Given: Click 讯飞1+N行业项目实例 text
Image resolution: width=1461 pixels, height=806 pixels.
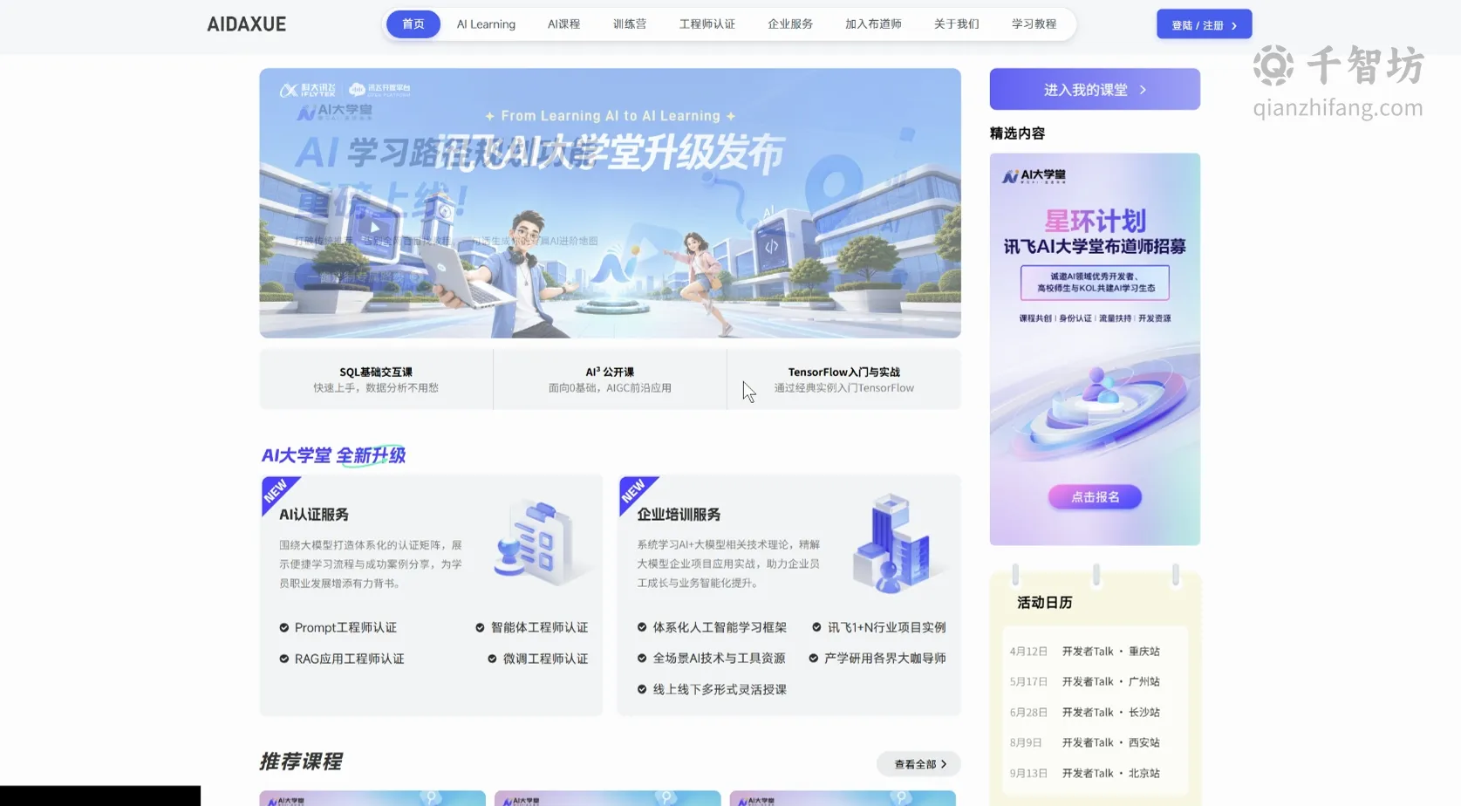Looking at the screenshot, I should point(886,627).
